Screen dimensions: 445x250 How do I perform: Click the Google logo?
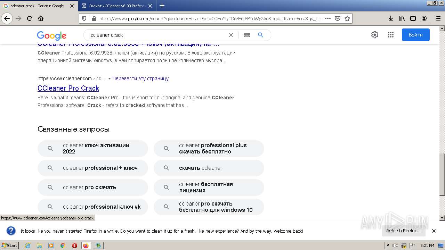(x=51, y=35)
